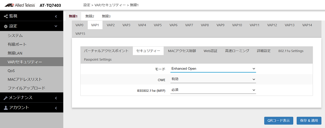Click the gear icon beside 設定

point(6,26)
